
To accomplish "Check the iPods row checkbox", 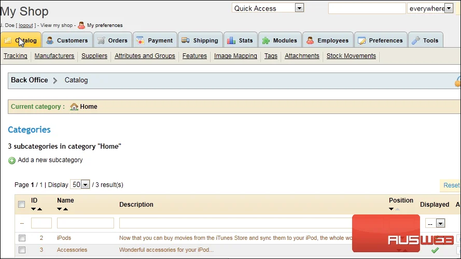I will coord(22,238).
